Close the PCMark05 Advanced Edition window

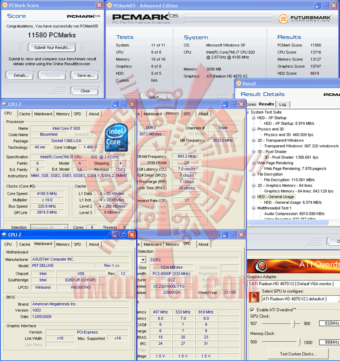[x=334, y=6]
